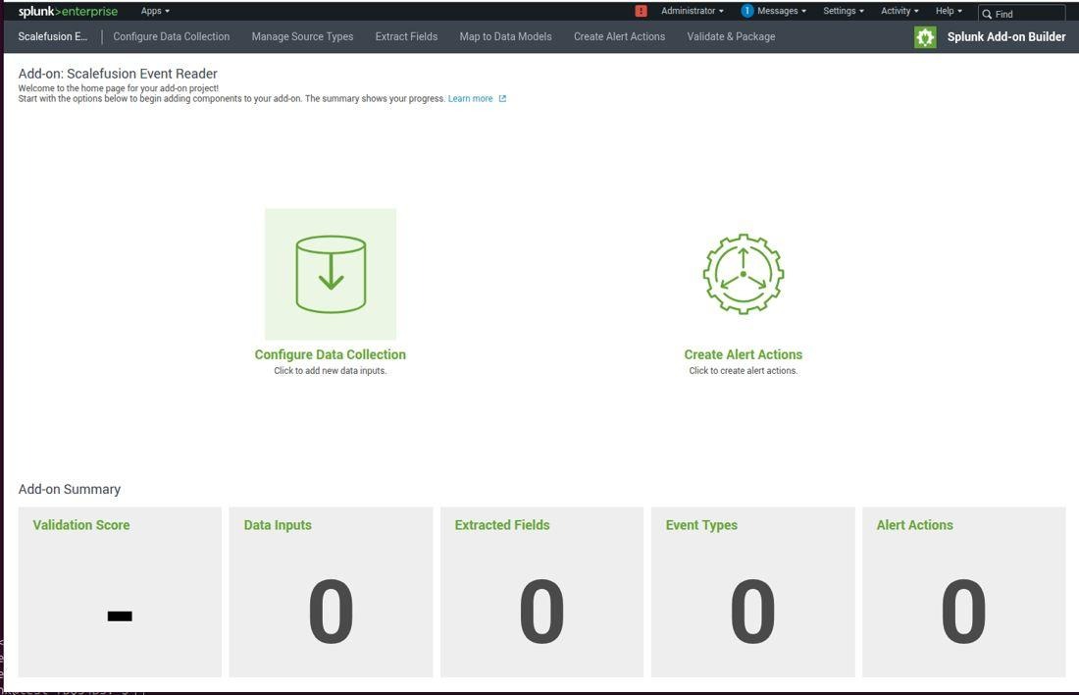Click the Splunk Add-on Builder title

coord(1006,37)
